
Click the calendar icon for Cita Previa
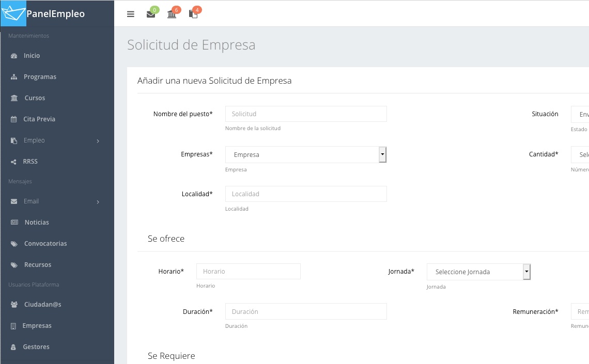[14, 119]
